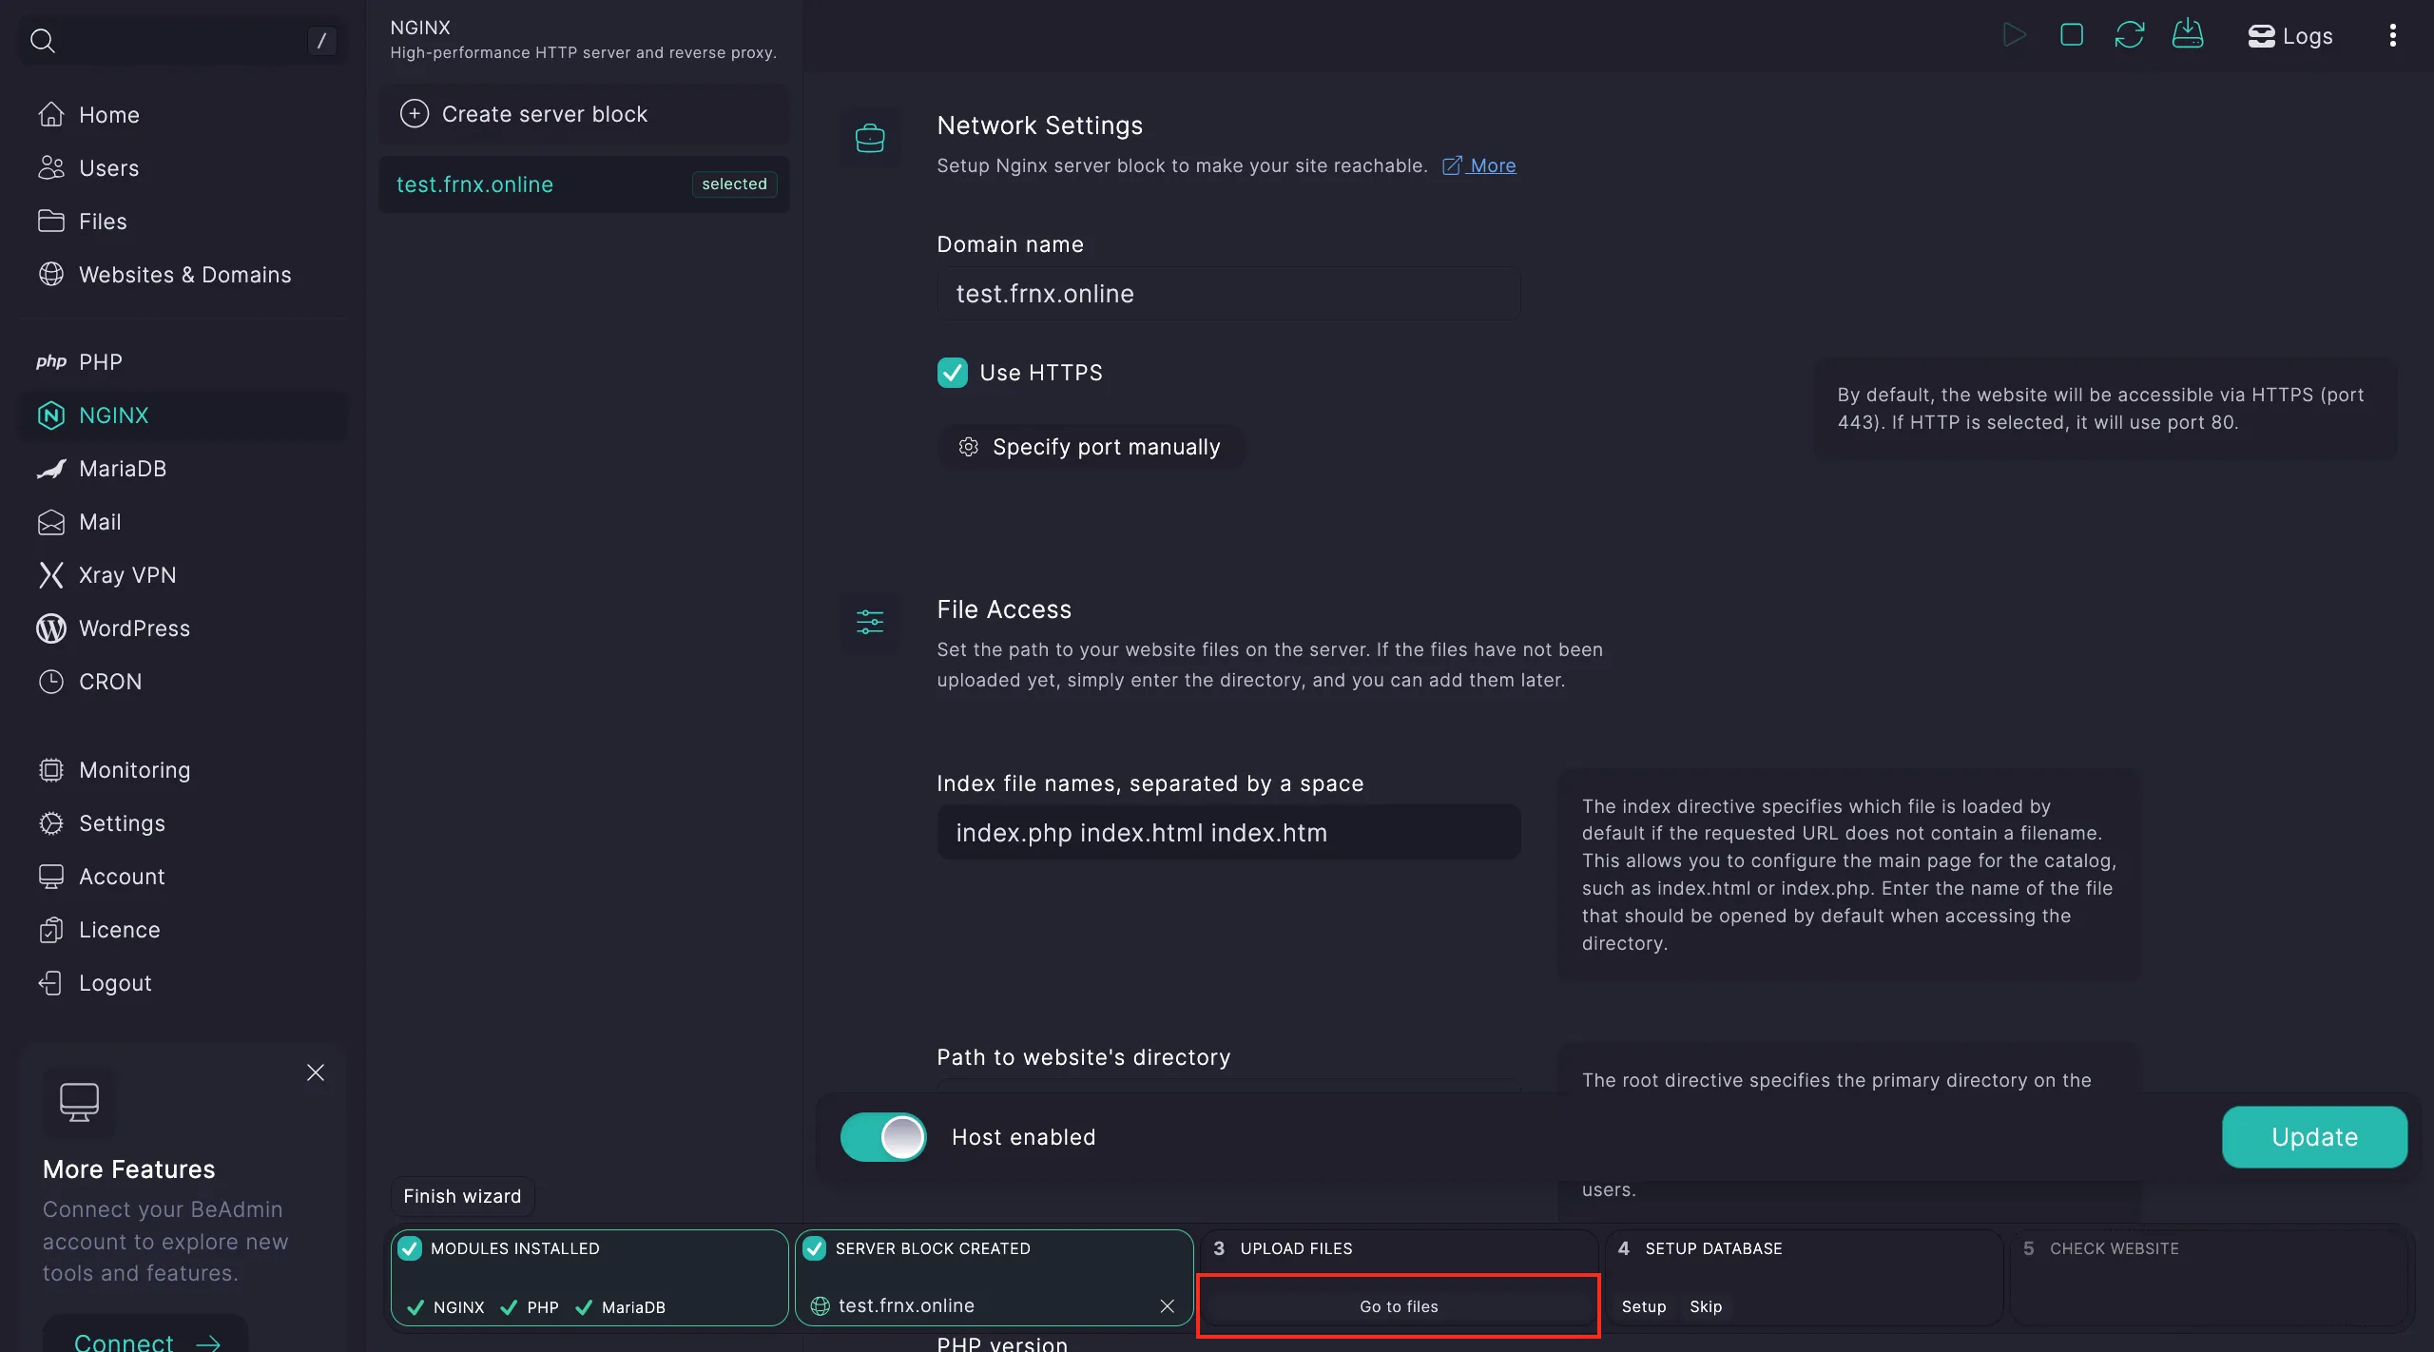
Task: Click the NGINX checkmark in the wizard
Action: coord(415,1307)
